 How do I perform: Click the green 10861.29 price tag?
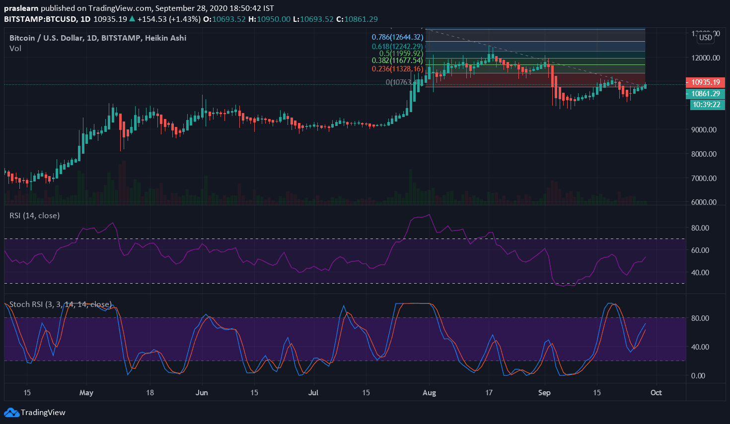click(x=705, y=94)
